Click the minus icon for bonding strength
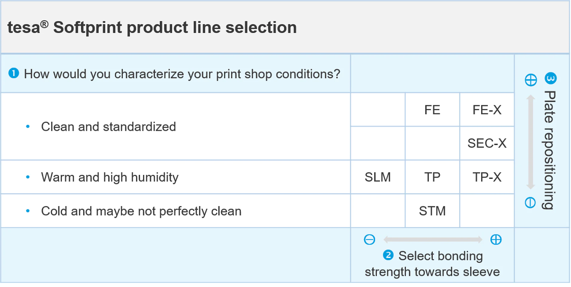 tap(369, 240)
